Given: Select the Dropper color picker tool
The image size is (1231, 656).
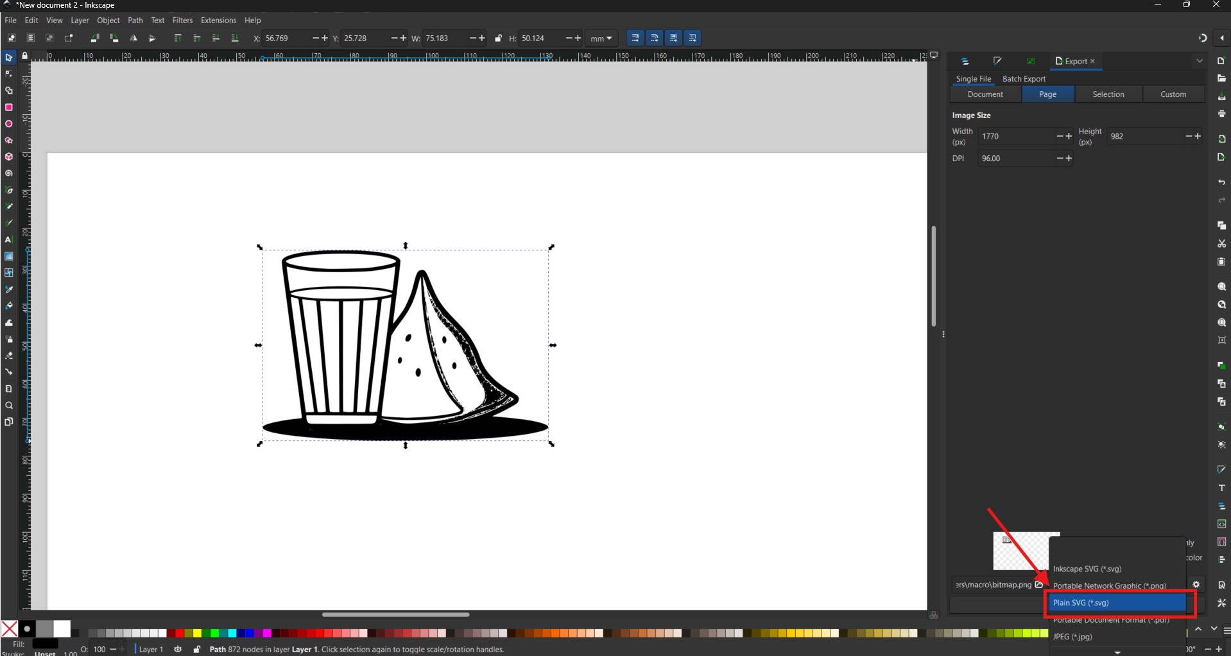Looking at the screenshot, I should (9, 289).
